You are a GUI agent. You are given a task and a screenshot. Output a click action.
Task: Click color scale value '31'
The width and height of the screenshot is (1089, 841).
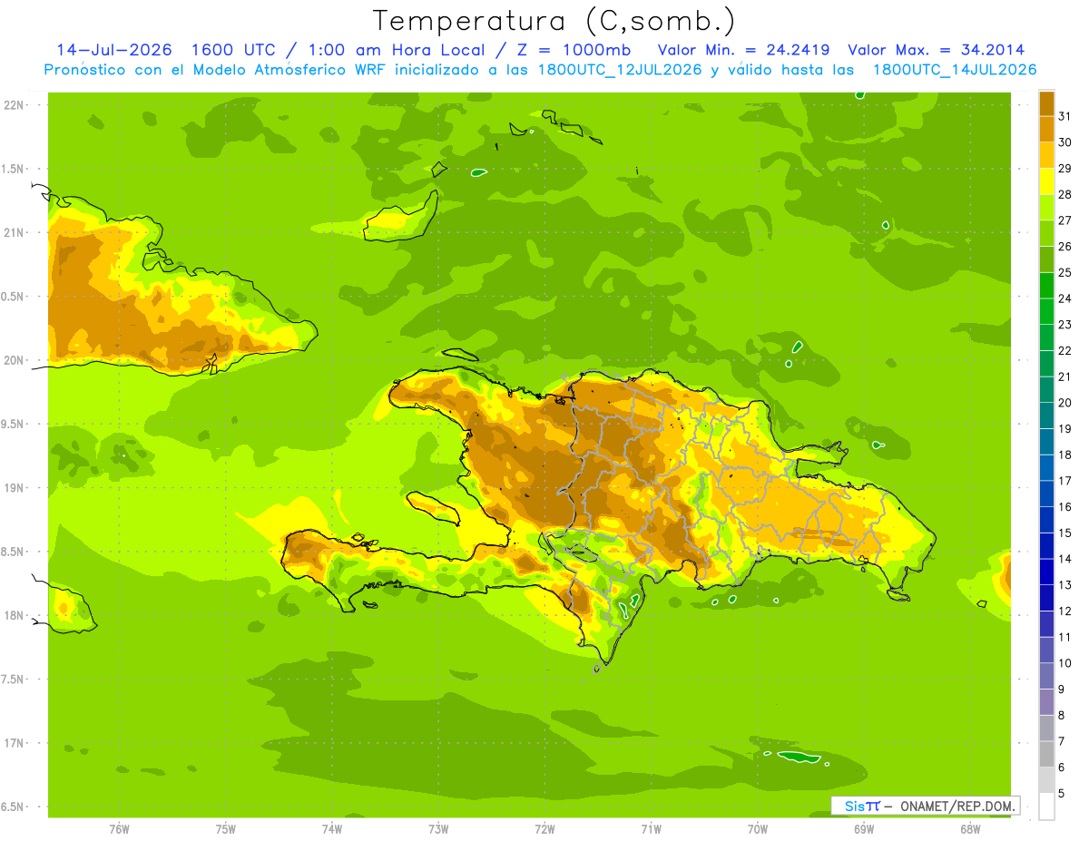click(1065, 116)
